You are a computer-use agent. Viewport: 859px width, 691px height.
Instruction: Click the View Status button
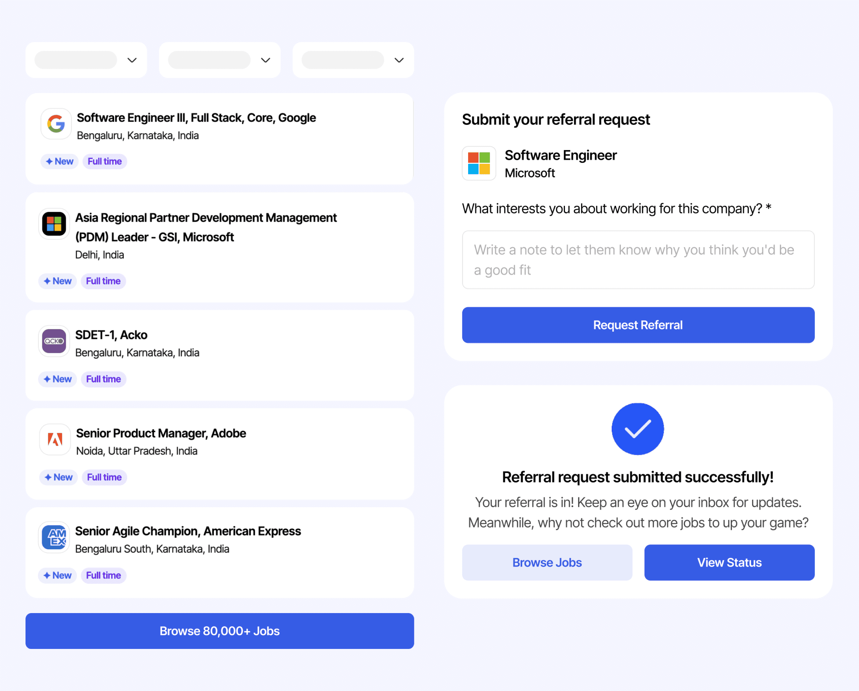(x=729, y=562)
